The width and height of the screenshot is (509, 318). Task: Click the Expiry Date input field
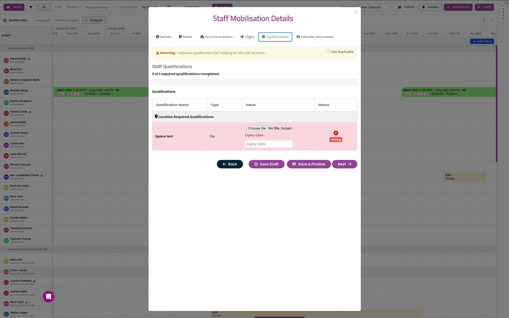[269, 144]
